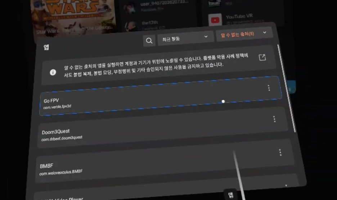337x200 pixels.
Task: Open the three-dot menu for BMBF
Action: tap(280, 152)
